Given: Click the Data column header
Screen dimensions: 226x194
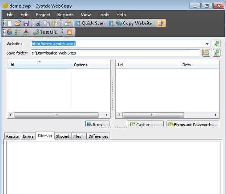Looking at the screenshot, I should [x=200, y=65].
